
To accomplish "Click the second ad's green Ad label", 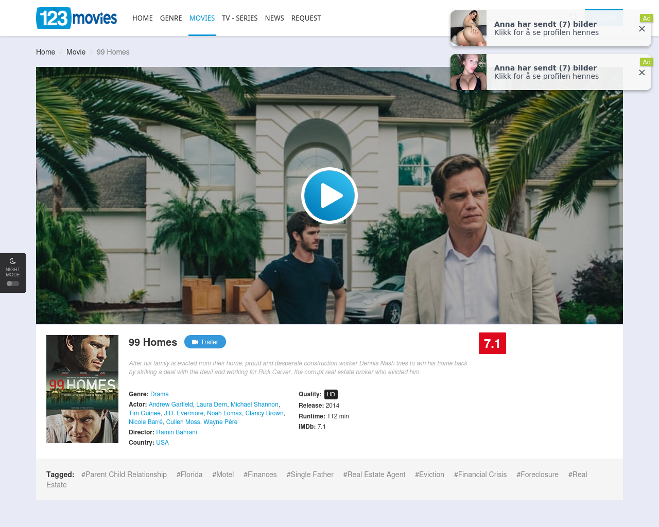I will tap(647, 62).
